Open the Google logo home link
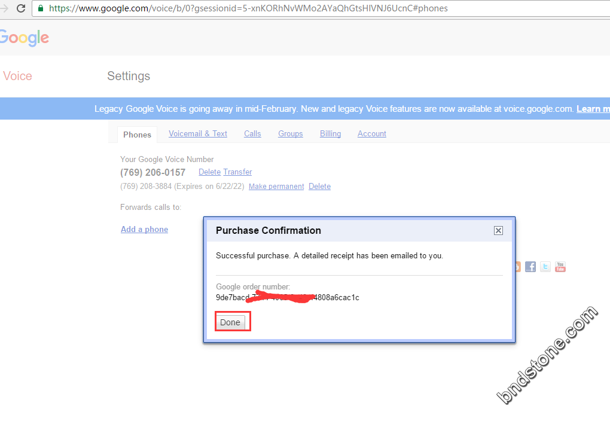 pos(25,38)
